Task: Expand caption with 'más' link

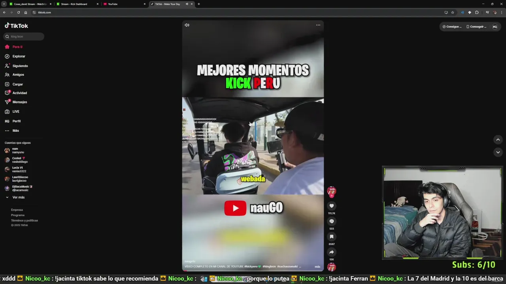Action: pyautogui.click(x=317, y=267)
